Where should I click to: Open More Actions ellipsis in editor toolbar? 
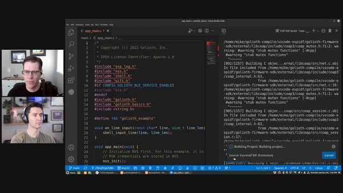213,31
